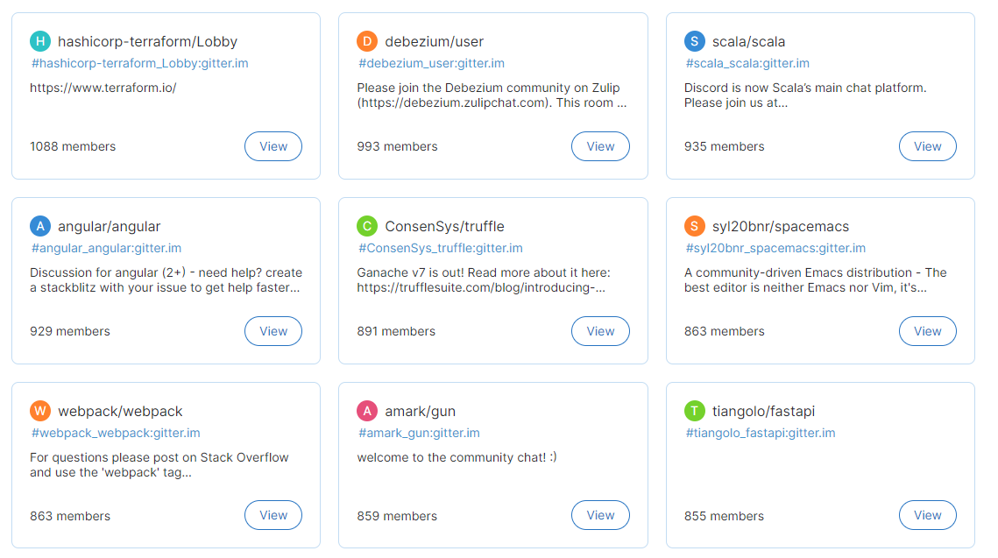Image resolution: width=998 pixels, height=558 pixels.
Task: View the tiangolo/fastapi room
Action: click(927, 515)
